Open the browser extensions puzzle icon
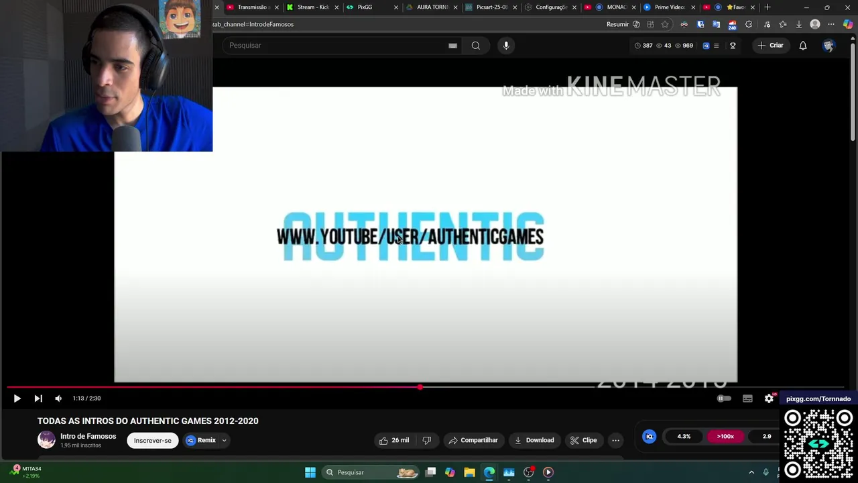This screenshot has width=858, height=483. [x=749, y=24]
